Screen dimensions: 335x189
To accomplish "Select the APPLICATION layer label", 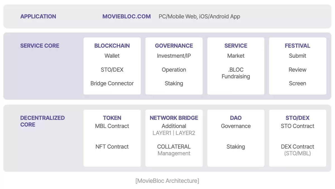I will tap(38, 16).
